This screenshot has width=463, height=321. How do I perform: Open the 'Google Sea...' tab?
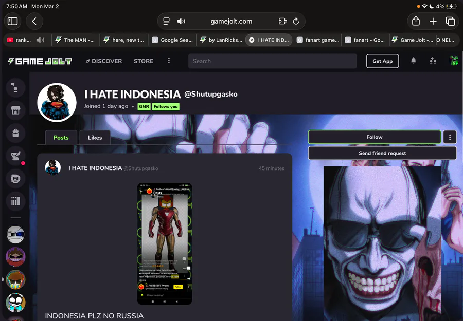tap(172, 40)
